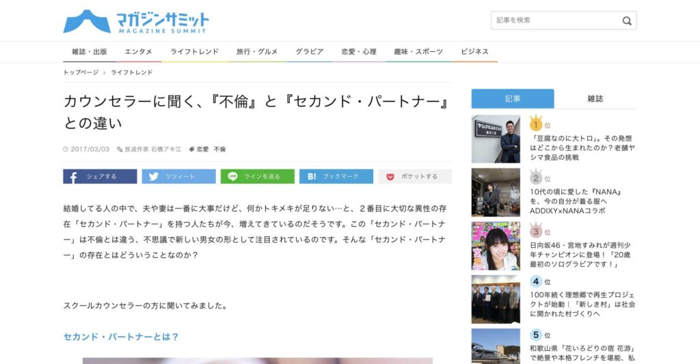Save article with Pocket button
This screenshot has width=700, height=364.
tap(414, 176)
